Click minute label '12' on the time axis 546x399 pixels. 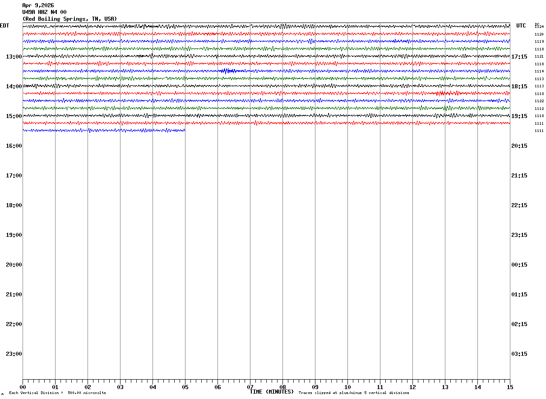tap(412, 387)
